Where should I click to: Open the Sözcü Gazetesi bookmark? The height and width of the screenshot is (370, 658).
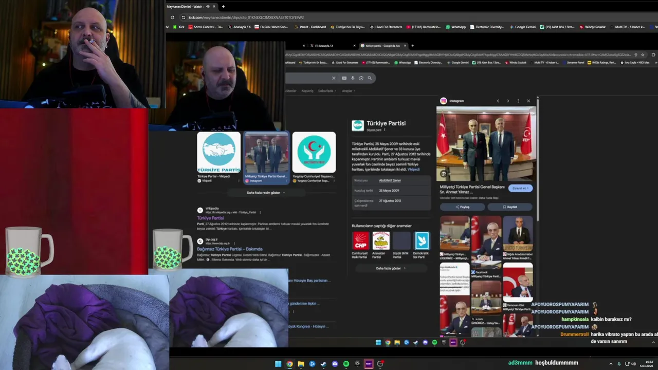[x=205, y=27]
